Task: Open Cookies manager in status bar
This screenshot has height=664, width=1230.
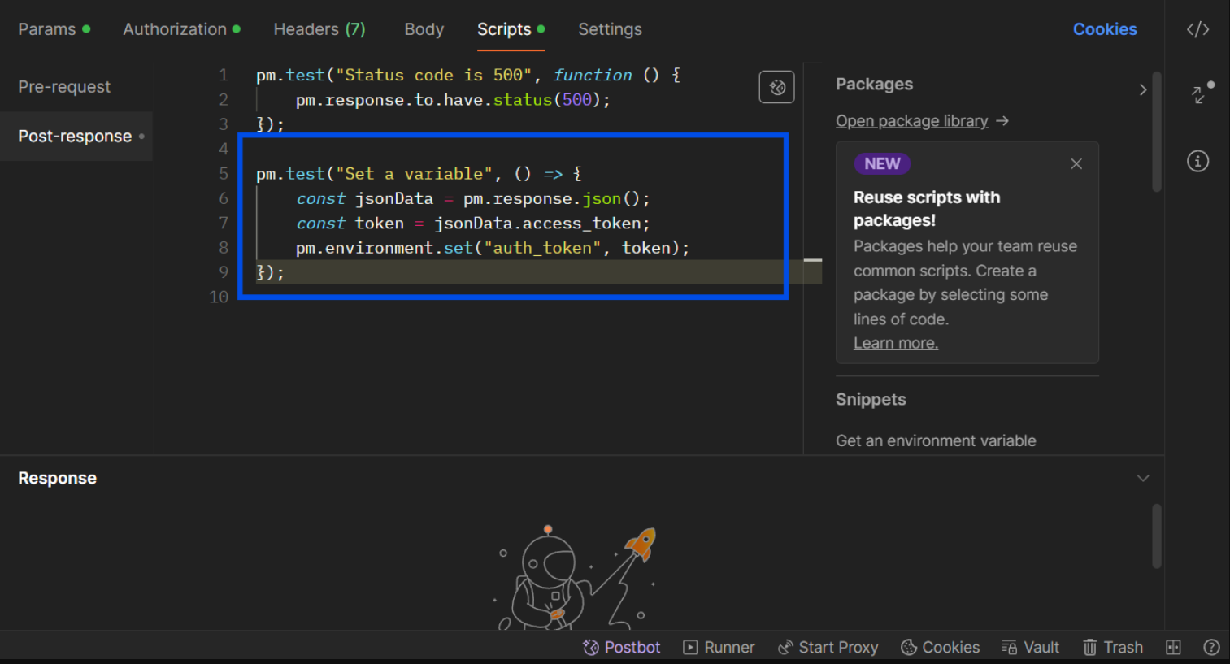Action: [940, 647]
